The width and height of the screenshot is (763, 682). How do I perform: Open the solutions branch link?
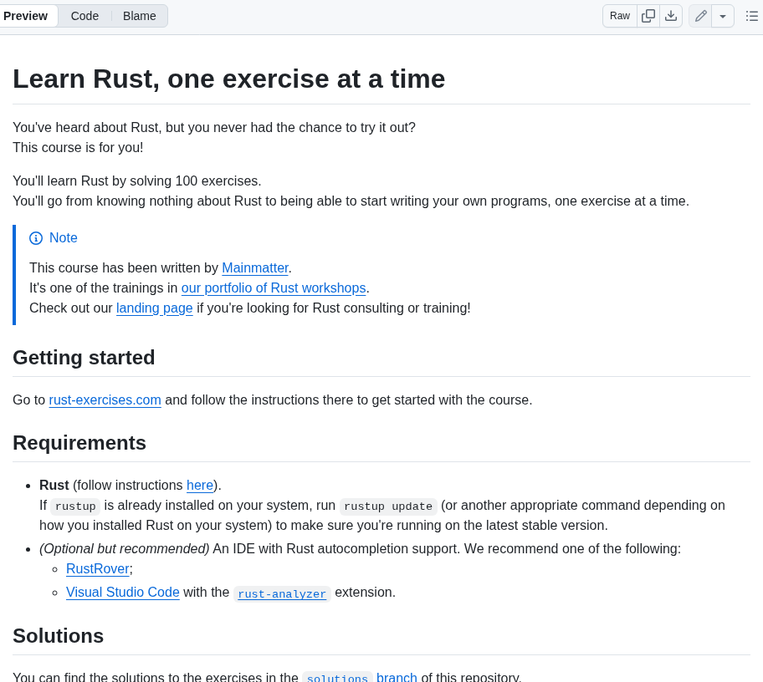coord(361,677)
